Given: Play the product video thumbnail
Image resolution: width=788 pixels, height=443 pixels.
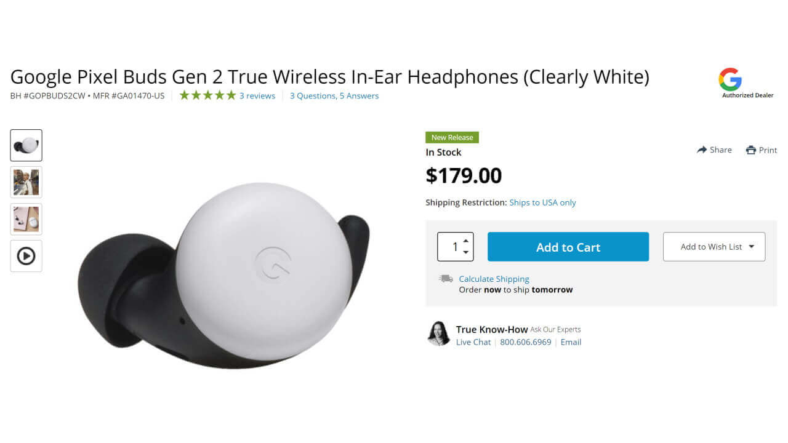Looking at the screenshot, I should 26,256.
